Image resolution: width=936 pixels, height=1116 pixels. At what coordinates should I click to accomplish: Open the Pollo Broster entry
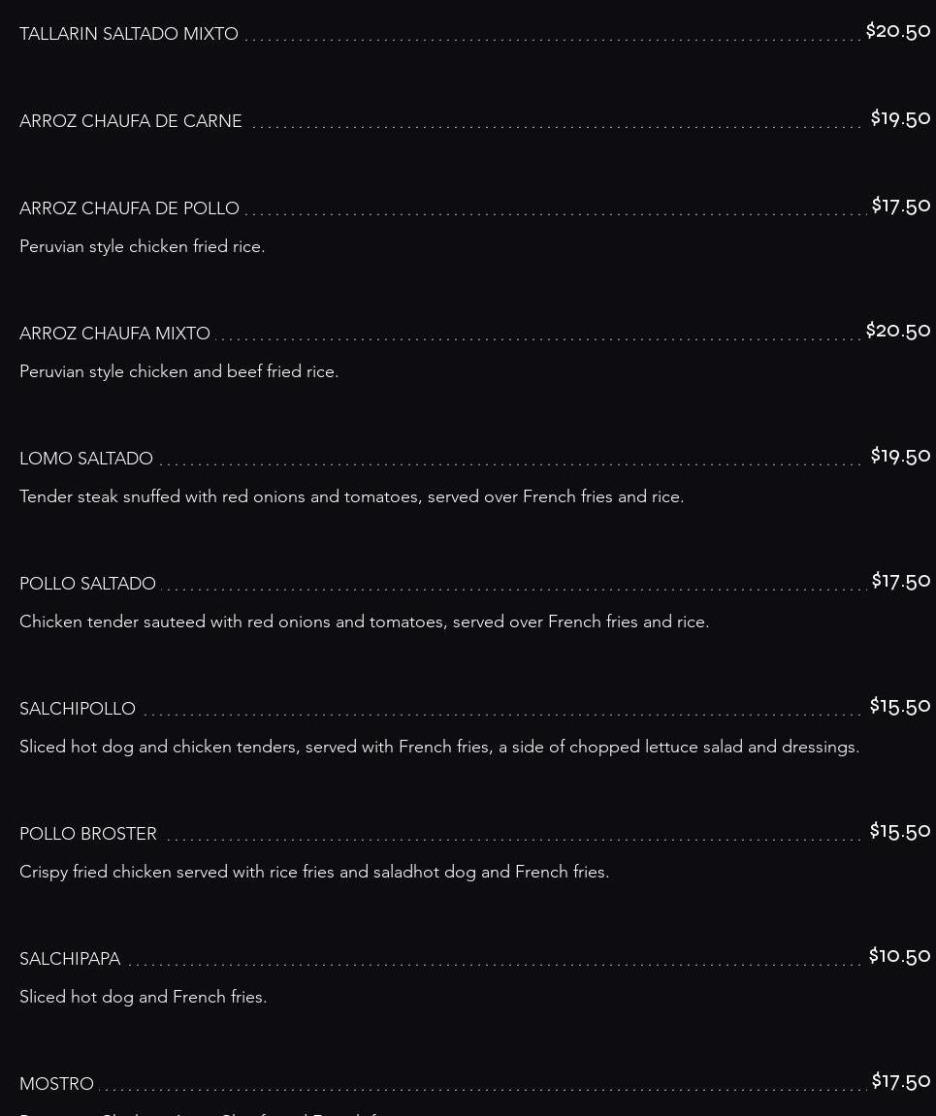click(88, 834)
